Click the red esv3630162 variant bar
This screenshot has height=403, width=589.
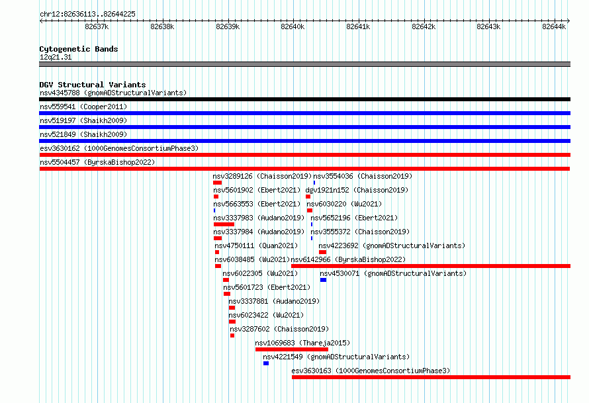pyautogui.click(x=304, y=155)
